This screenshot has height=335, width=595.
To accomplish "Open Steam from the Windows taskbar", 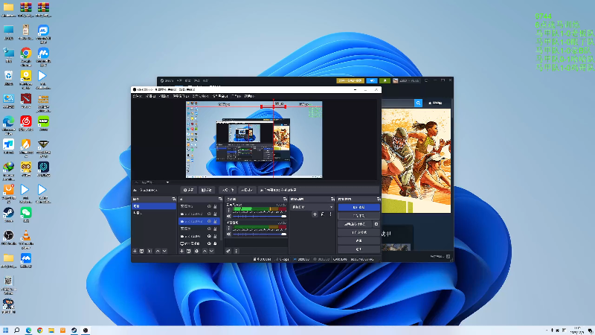I will (74, 331).
